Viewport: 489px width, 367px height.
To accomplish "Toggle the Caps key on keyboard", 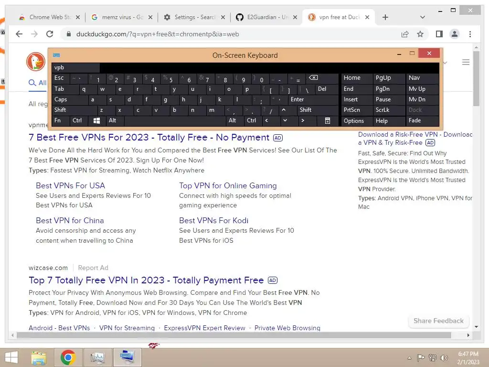I will [x=70, y=99].
